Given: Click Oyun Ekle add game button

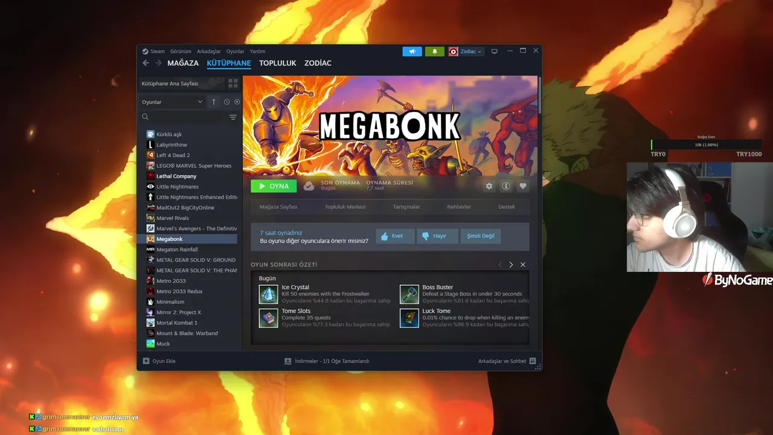Looking at the screenshot, I should (159, 361).
